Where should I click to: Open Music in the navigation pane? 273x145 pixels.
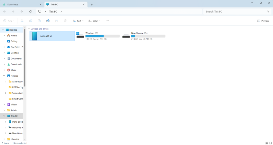tap(13, 70)
